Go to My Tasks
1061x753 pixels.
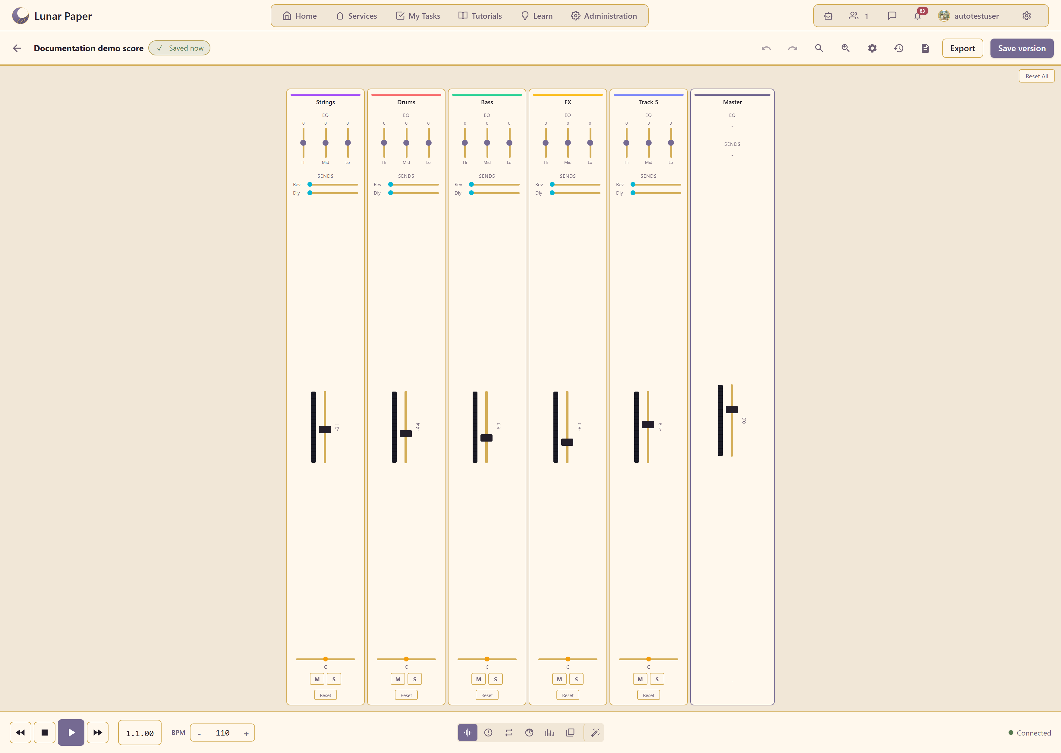click(x=418, y=16)
